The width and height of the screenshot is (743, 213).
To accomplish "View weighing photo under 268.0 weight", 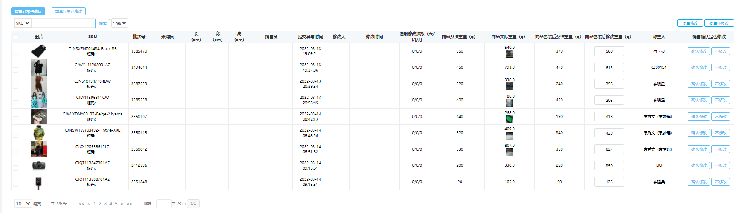I will [x=509, y=119].
